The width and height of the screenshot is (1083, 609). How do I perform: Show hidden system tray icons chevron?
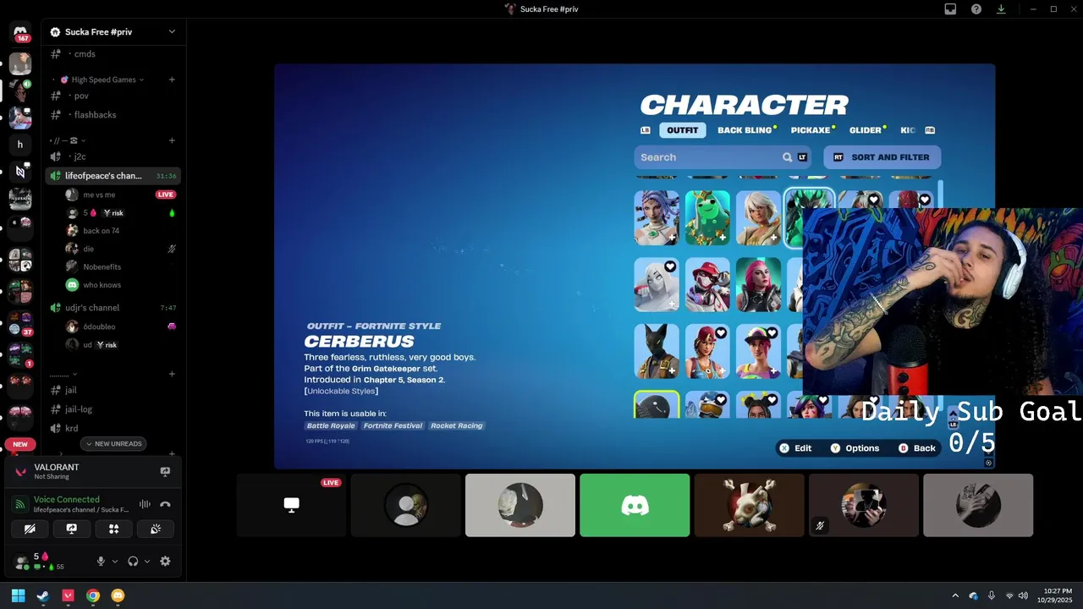[x=955, y=595]
